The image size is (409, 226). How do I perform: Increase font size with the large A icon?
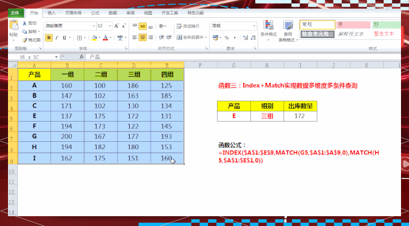tap(117, 26)
